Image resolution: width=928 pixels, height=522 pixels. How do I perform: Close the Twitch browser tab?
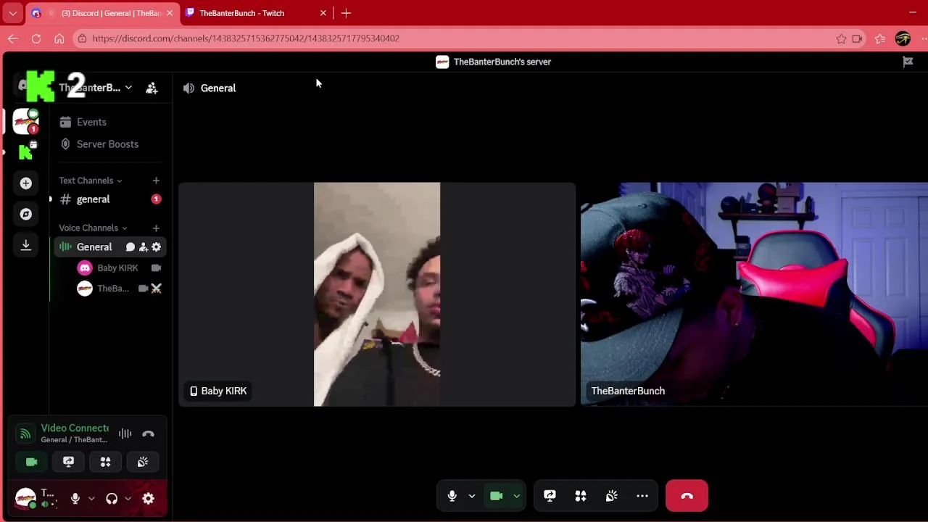pyautogui.click(x=323, y=13)
